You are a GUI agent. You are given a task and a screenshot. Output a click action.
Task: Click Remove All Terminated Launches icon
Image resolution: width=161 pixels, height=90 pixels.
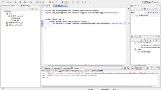[128, 68]
